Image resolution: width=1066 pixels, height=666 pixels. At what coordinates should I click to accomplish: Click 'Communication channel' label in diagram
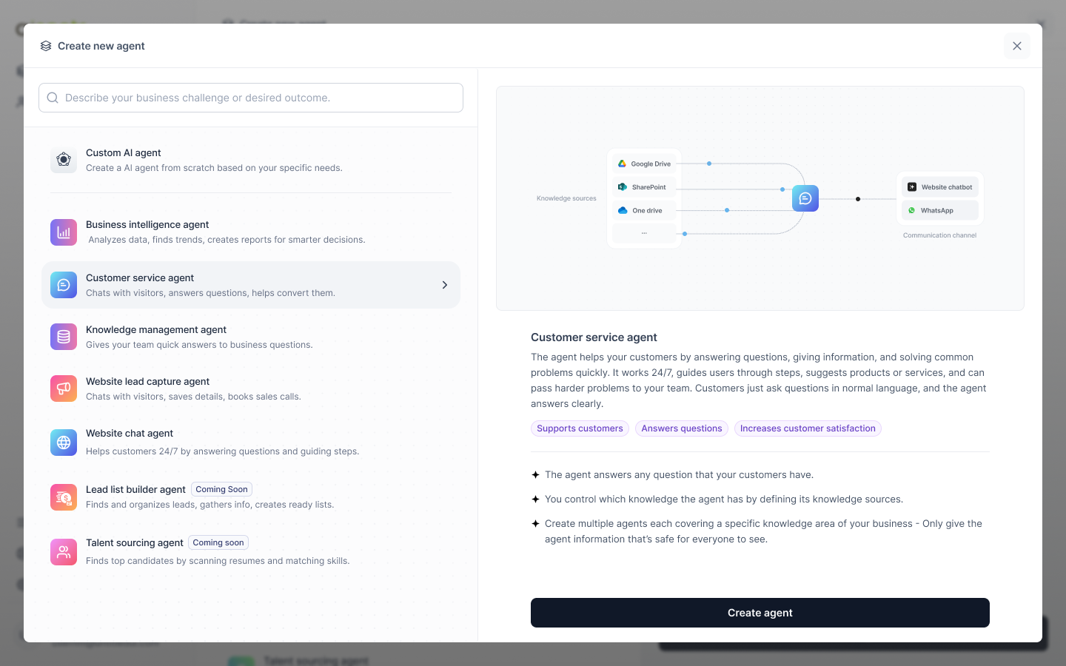click(x=939, y=235)
